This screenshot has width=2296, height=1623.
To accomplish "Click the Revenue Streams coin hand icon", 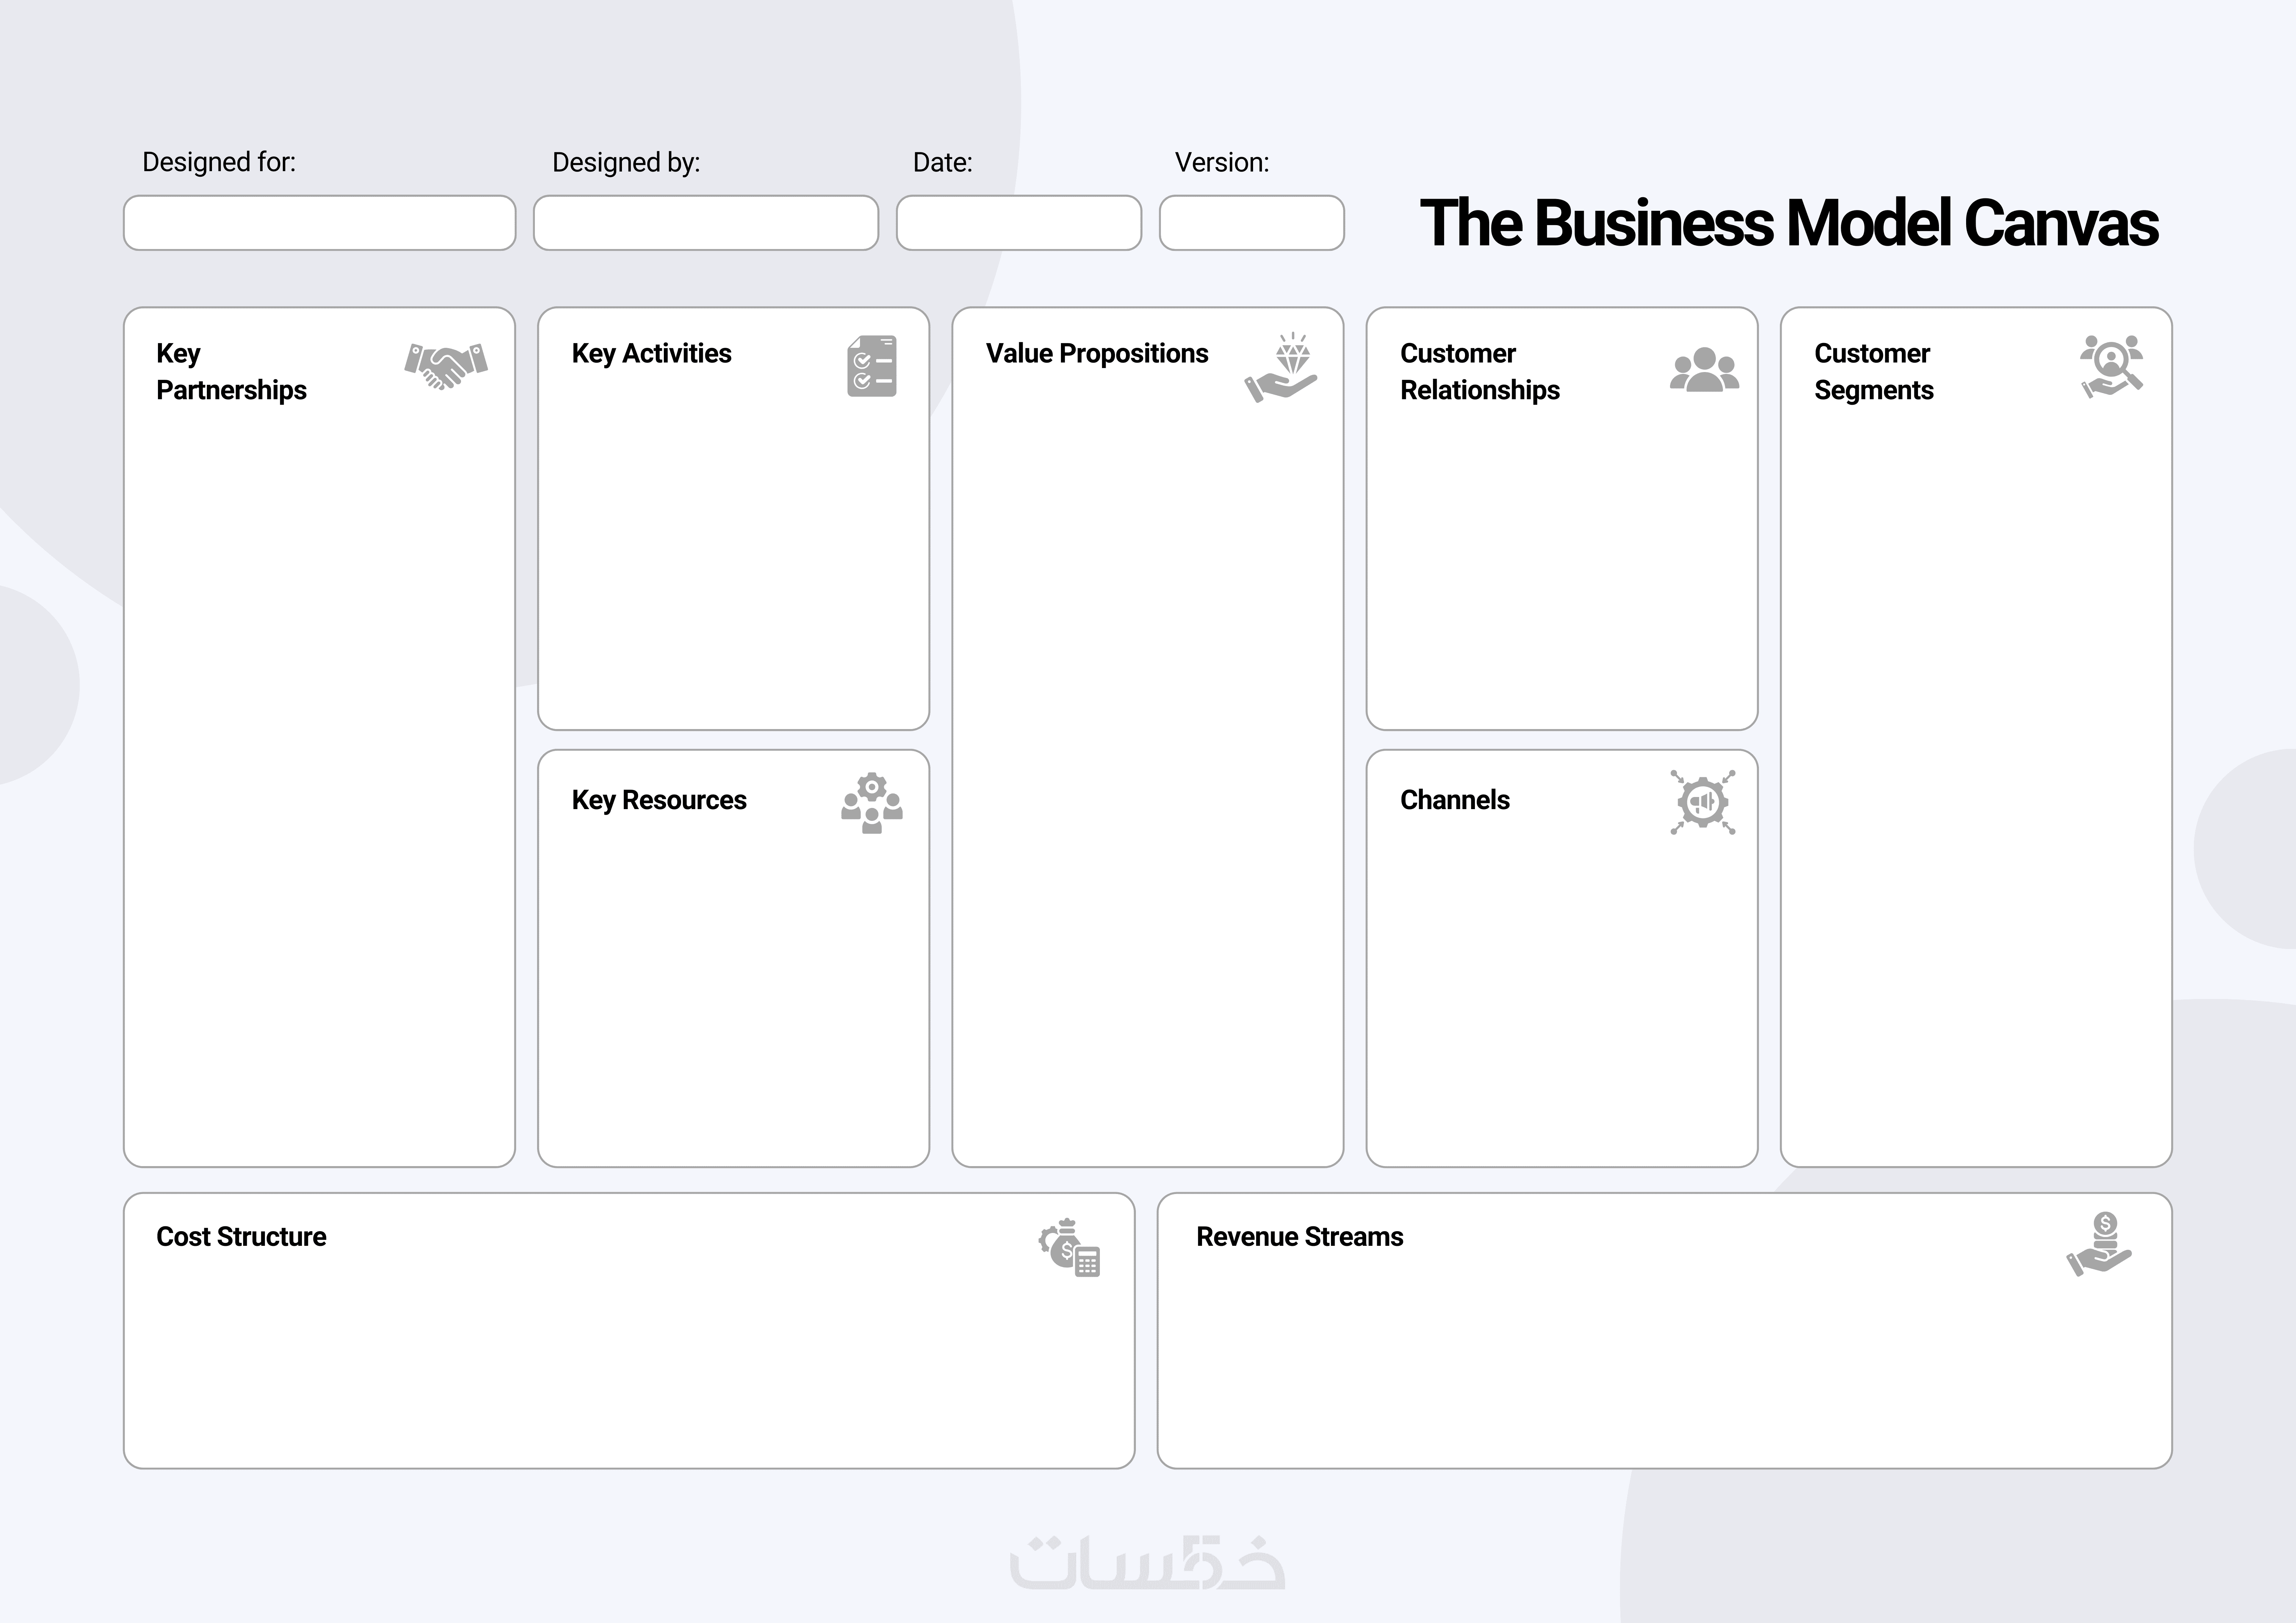I will (x=2099, y=1244).
